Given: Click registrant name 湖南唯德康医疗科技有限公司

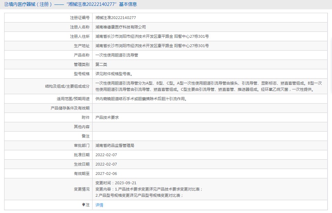Looking at the screenshot, I should 121,27.
